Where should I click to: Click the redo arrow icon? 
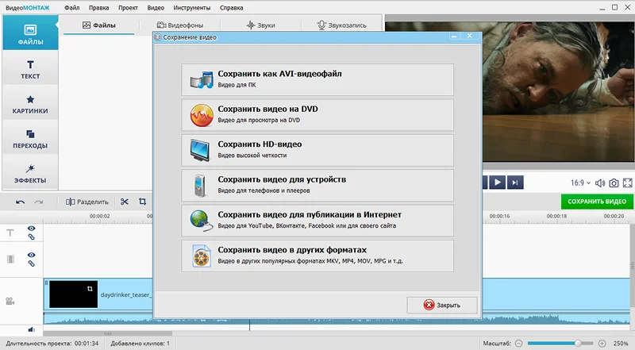click(39, 202)
